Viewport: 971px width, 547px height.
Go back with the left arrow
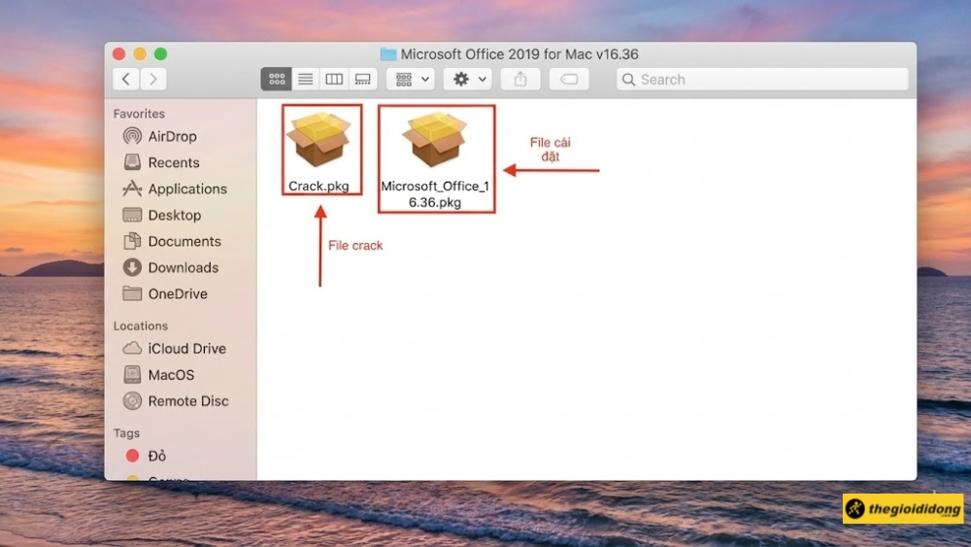click(x=125, y=80)
